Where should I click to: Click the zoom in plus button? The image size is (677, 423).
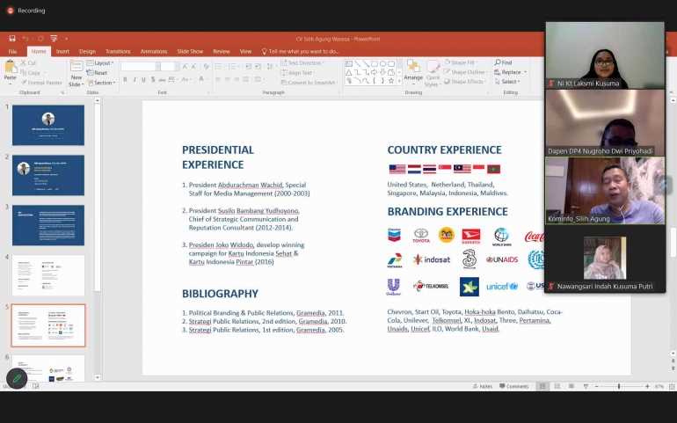pyautogui.click(x=647, y=386)
